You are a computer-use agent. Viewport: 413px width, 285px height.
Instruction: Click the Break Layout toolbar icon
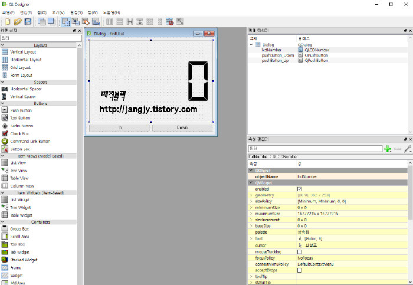coord(170,22)
